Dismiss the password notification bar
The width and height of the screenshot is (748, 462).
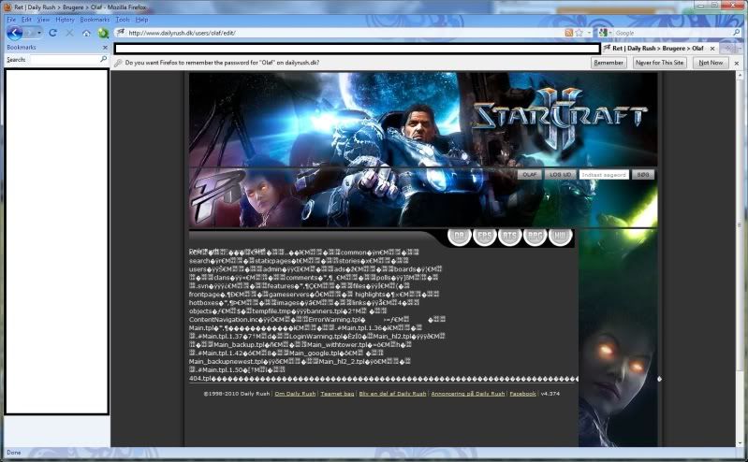736,63
